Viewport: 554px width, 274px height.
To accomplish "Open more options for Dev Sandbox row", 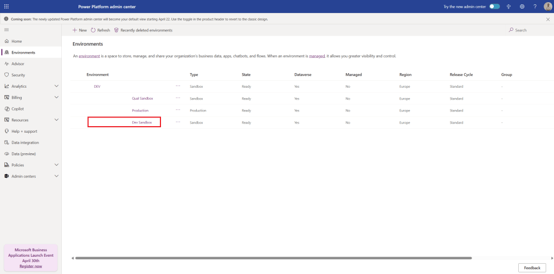I will point(178,122).
